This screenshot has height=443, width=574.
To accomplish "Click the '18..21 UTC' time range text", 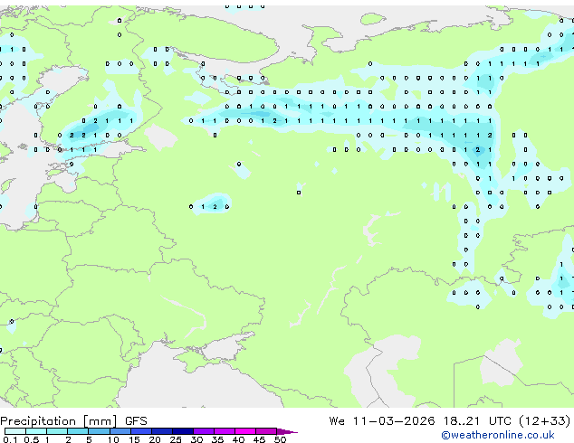I will coord(477,421).
